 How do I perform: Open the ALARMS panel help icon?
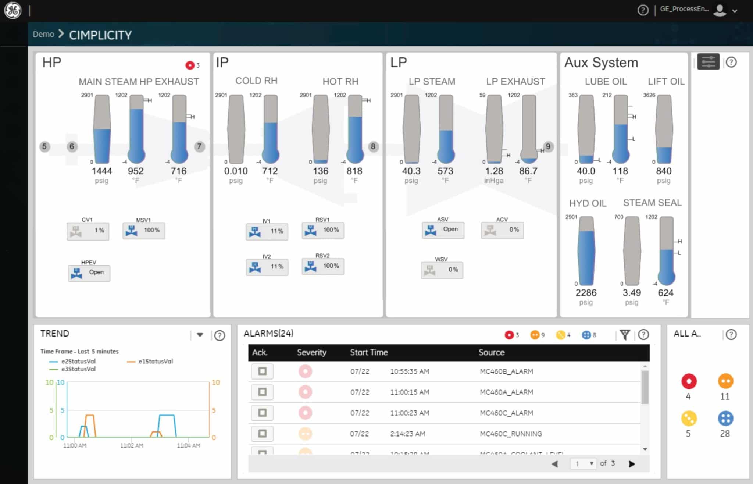[x=643, y=335]
